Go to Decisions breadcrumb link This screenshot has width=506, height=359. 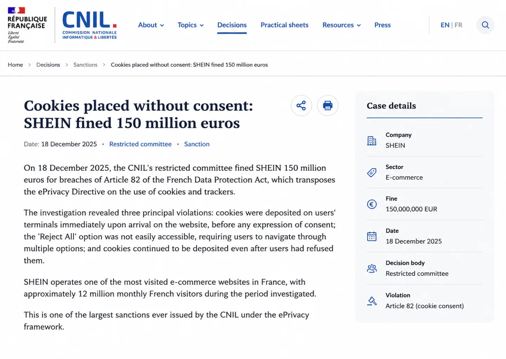pyautogui.click(x=48, y=65)
